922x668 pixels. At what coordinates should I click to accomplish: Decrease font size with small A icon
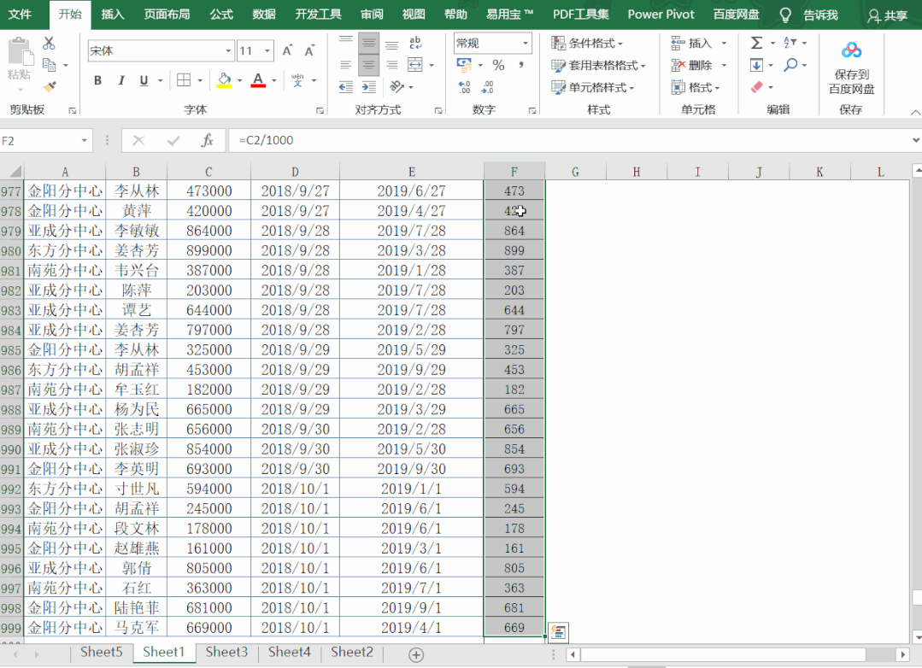pyautogui.click(x=309, y=51)
